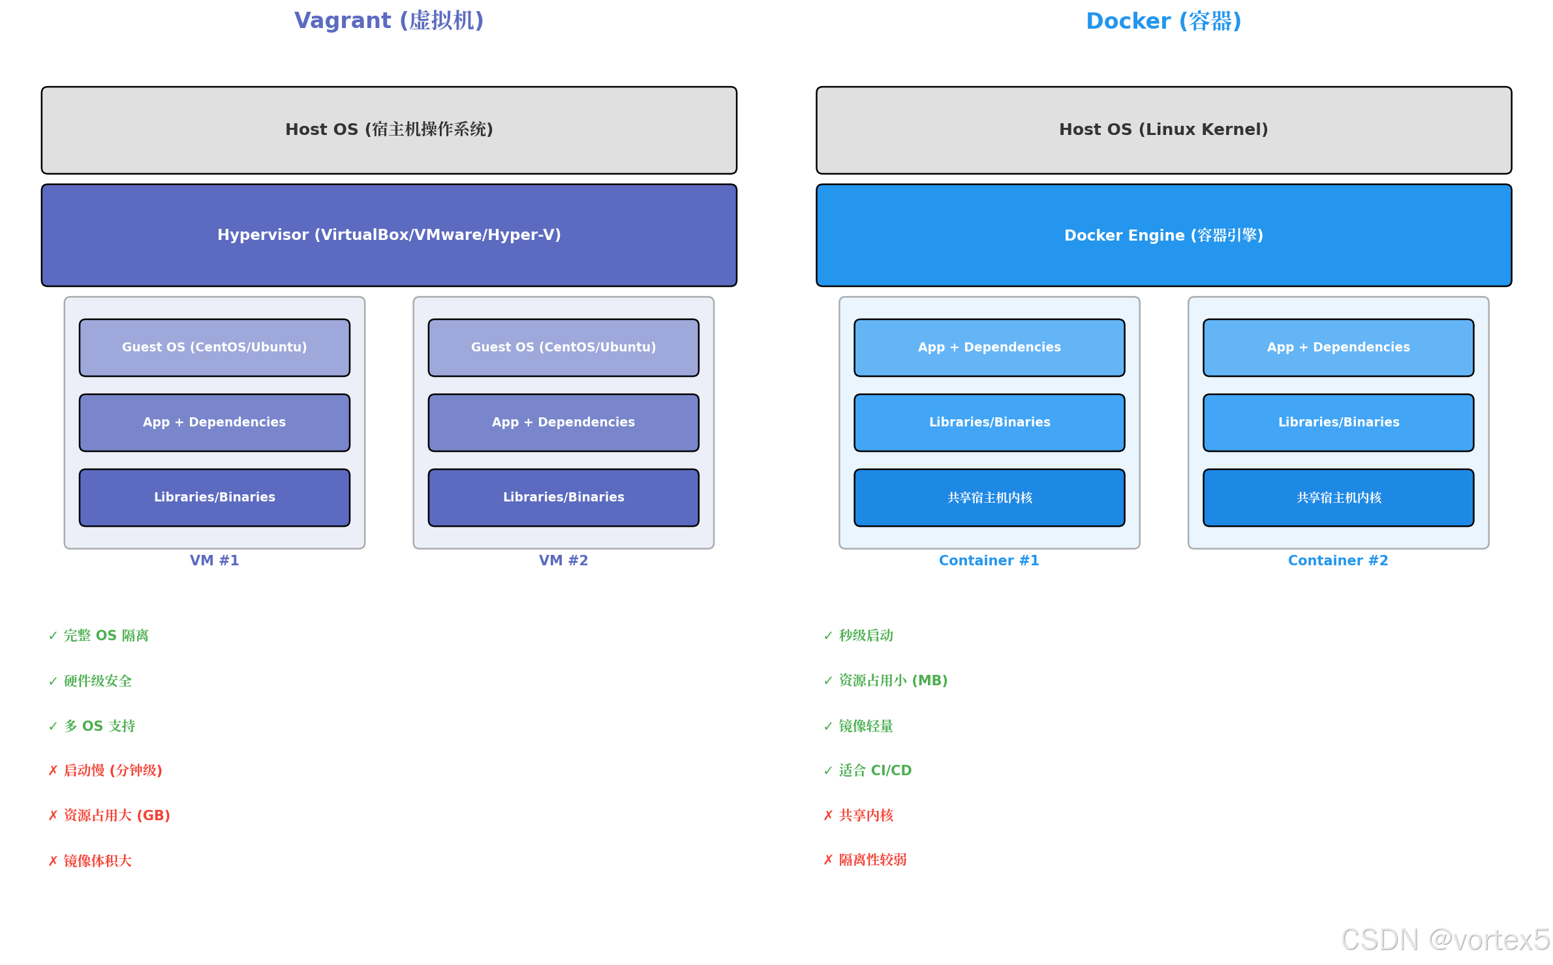This screenshot has height=965, width=1553.
Task: Click the "硬件级安全" advantage line
Action: point(90,681)
